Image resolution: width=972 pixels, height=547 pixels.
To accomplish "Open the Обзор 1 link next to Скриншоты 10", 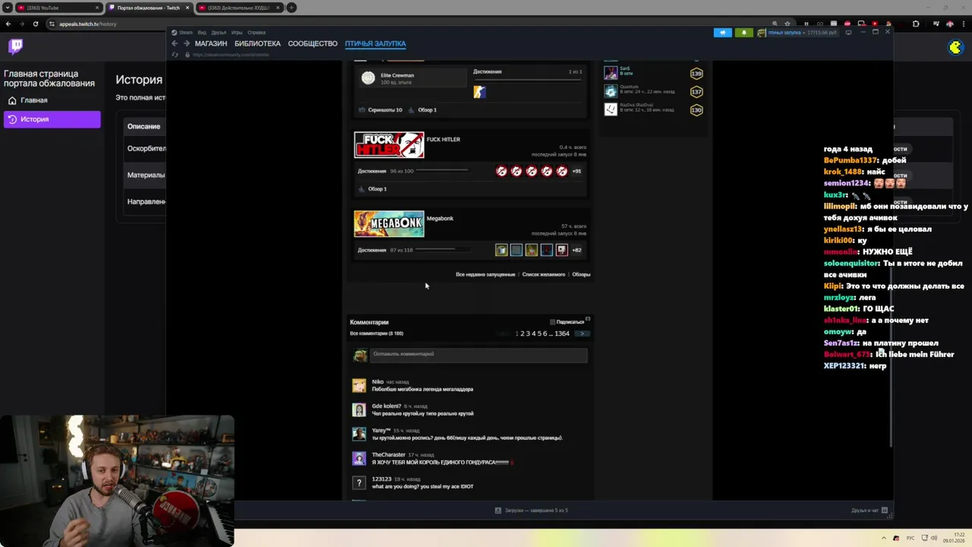I will click(x=427, y=110).
